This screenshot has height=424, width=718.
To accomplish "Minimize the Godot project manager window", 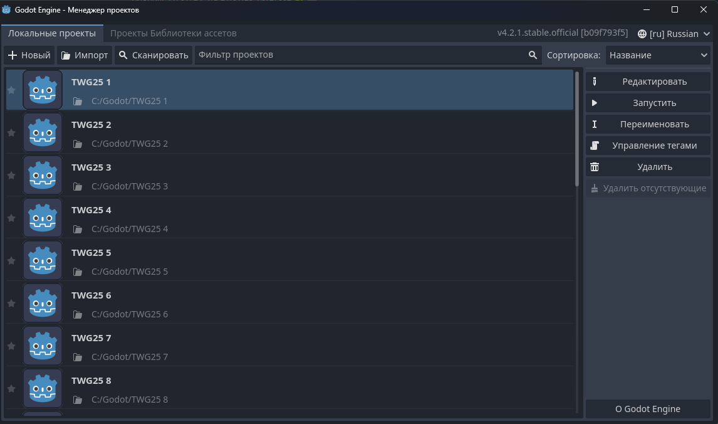I will click(647, 9).
